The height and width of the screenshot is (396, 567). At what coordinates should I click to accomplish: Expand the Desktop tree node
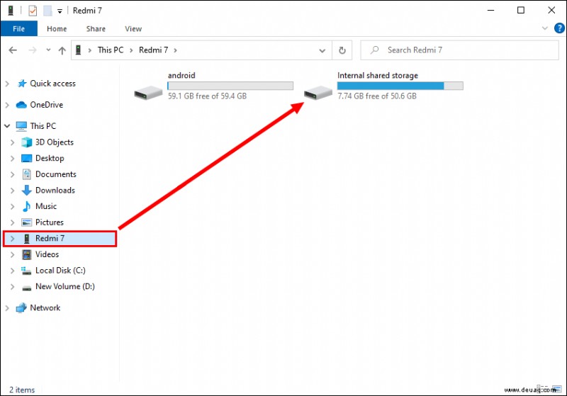[x=12, y=159]
